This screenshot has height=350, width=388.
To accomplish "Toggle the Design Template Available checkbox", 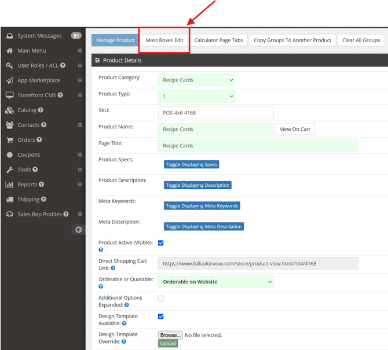I will tap(161, 316).
